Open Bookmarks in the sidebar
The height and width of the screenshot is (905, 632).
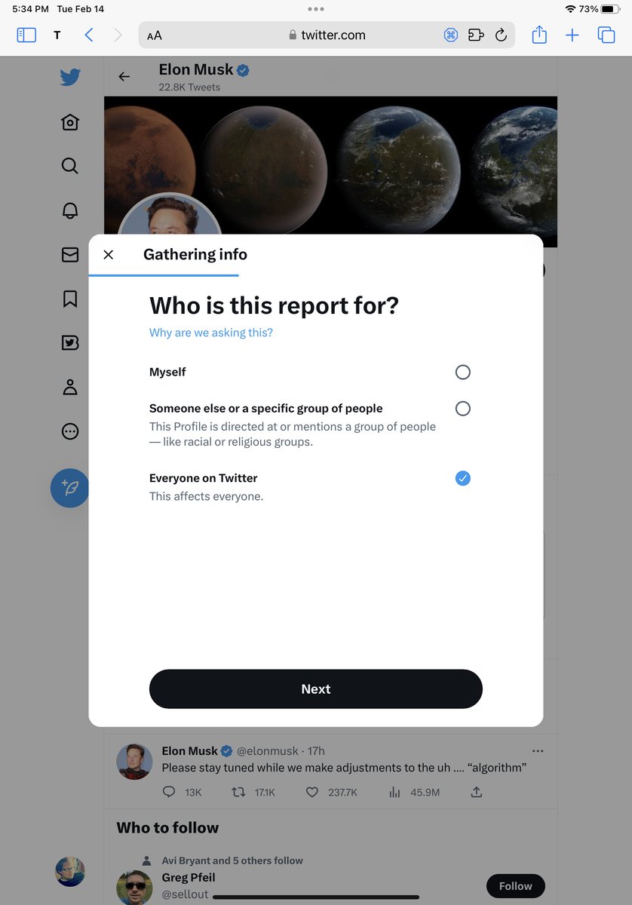70,299
